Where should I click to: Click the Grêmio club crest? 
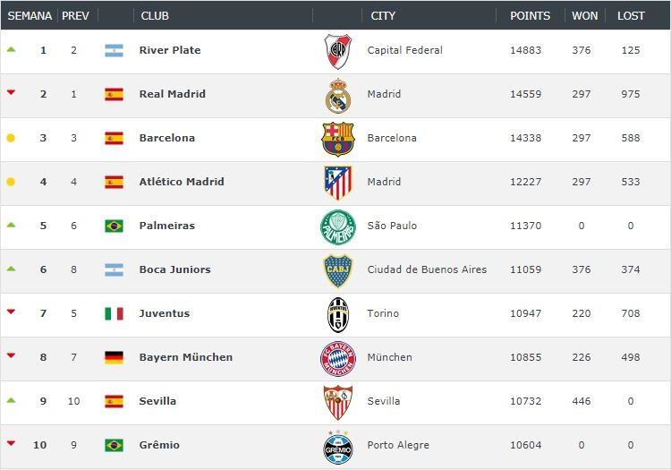pos(337,446)
